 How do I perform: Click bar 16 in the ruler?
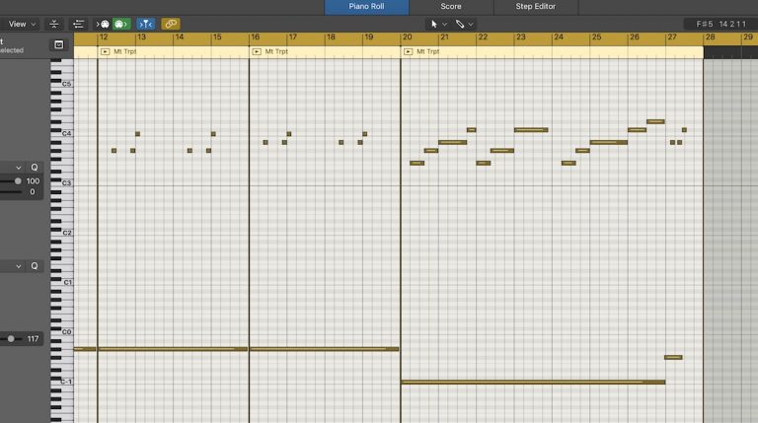click(x=256, y=37)
